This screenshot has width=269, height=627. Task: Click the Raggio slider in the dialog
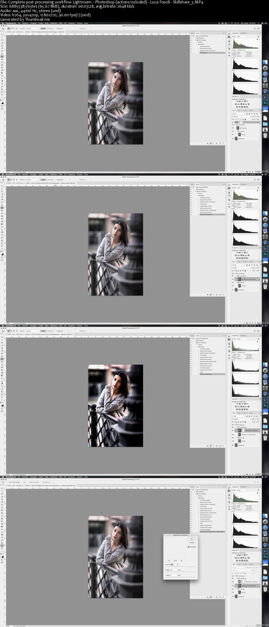[180, 572]
